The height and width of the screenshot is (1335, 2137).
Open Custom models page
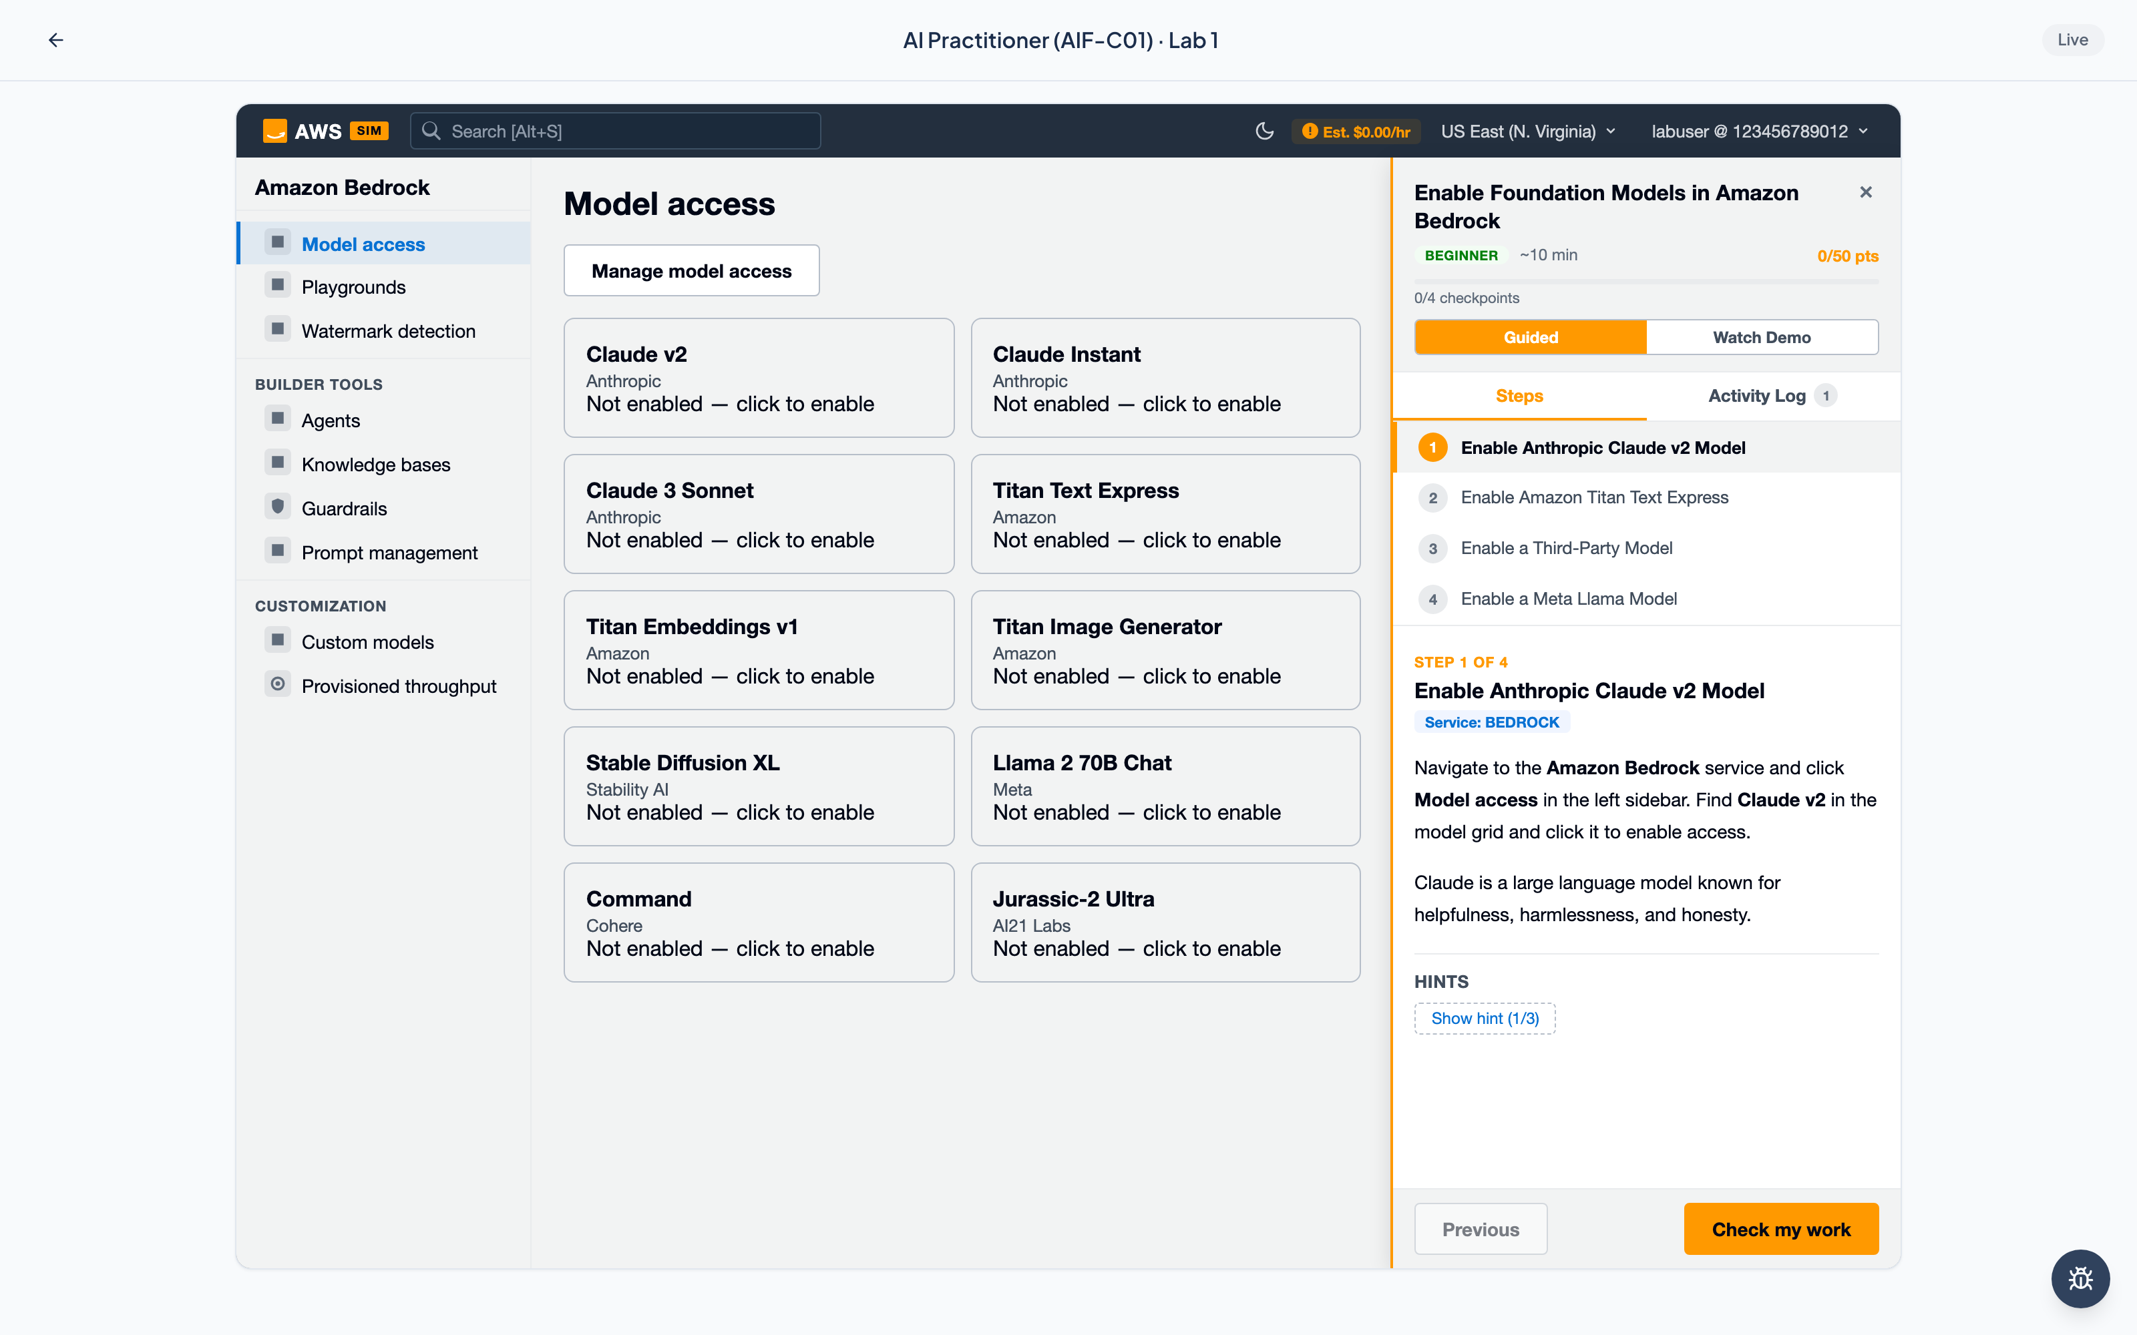384,642
